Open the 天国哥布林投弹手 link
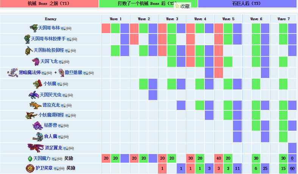This screenshot has width=298, height=174. point(48,39)
